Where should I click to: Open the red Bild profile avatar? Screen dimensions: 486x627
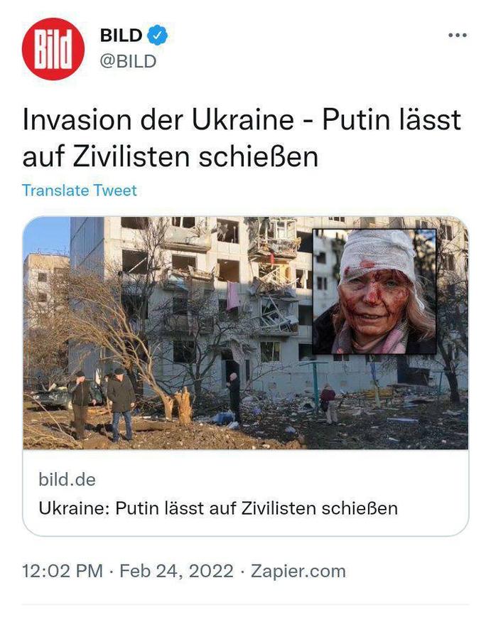(x=53, y=49)
